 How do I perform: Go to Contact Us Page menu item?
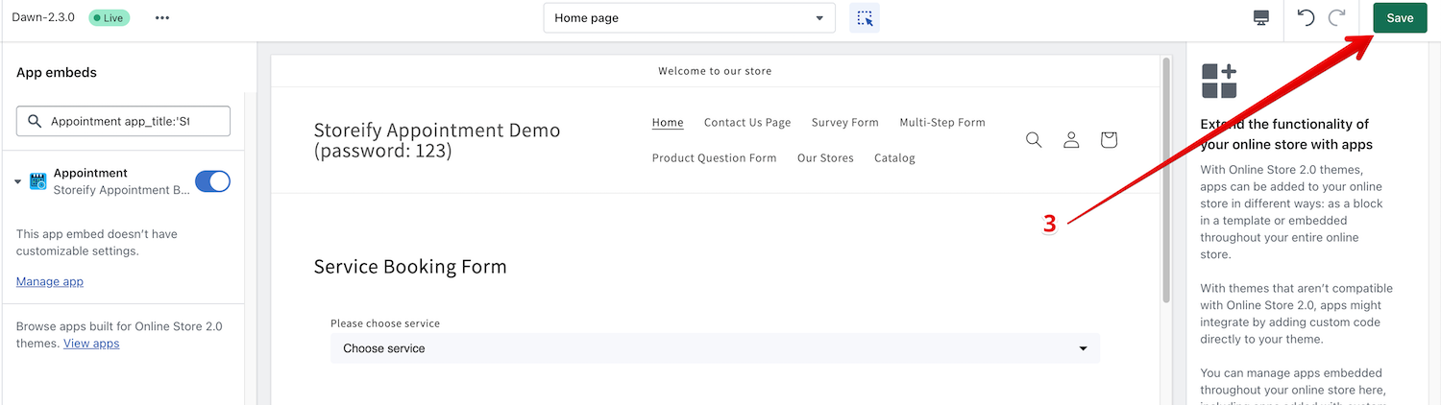(x=746, y=122)
